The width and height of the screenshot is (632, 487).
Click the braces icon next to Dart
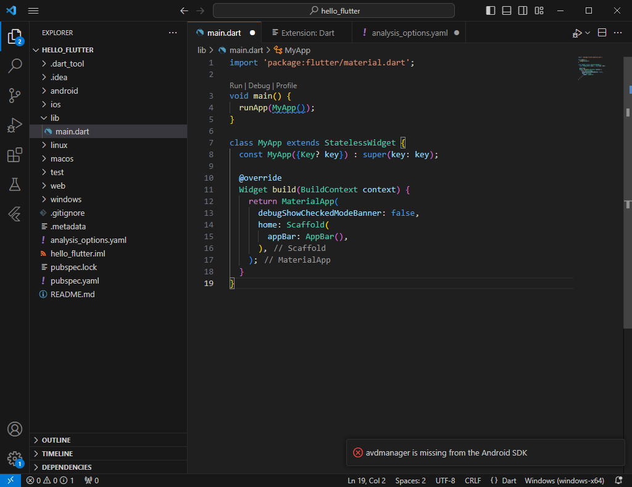(494, 481)
